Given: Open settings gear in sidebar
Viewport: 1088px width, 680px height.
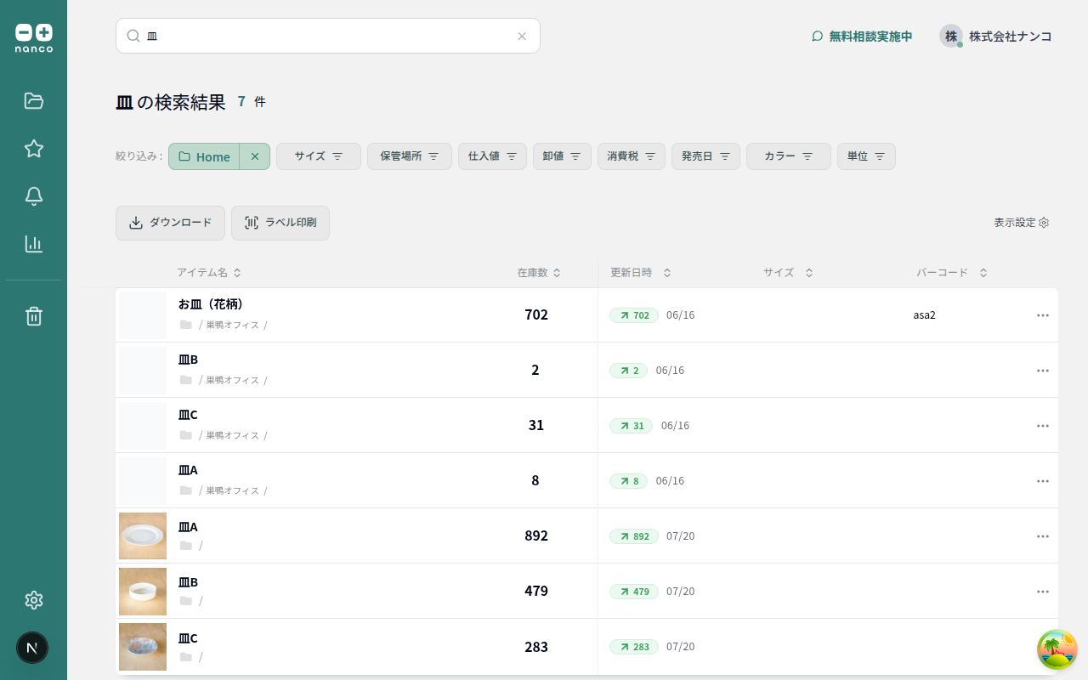Looking at the screenshot, I should [x=34, y=600].
